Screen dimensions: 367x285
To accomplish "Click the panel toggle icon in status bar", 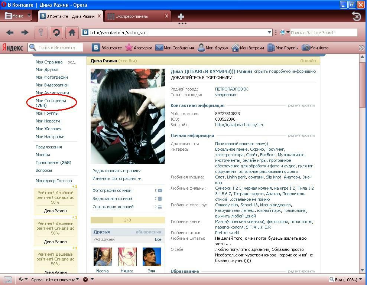I will [7, 280].
